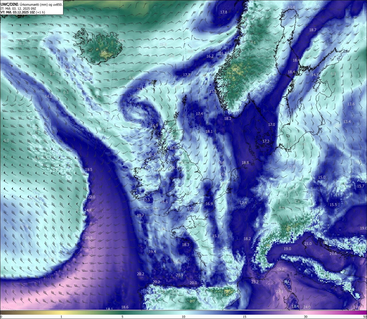Click the 20.0 value on the map
This screenshot has height=319, width=367.
pos(193,283)
